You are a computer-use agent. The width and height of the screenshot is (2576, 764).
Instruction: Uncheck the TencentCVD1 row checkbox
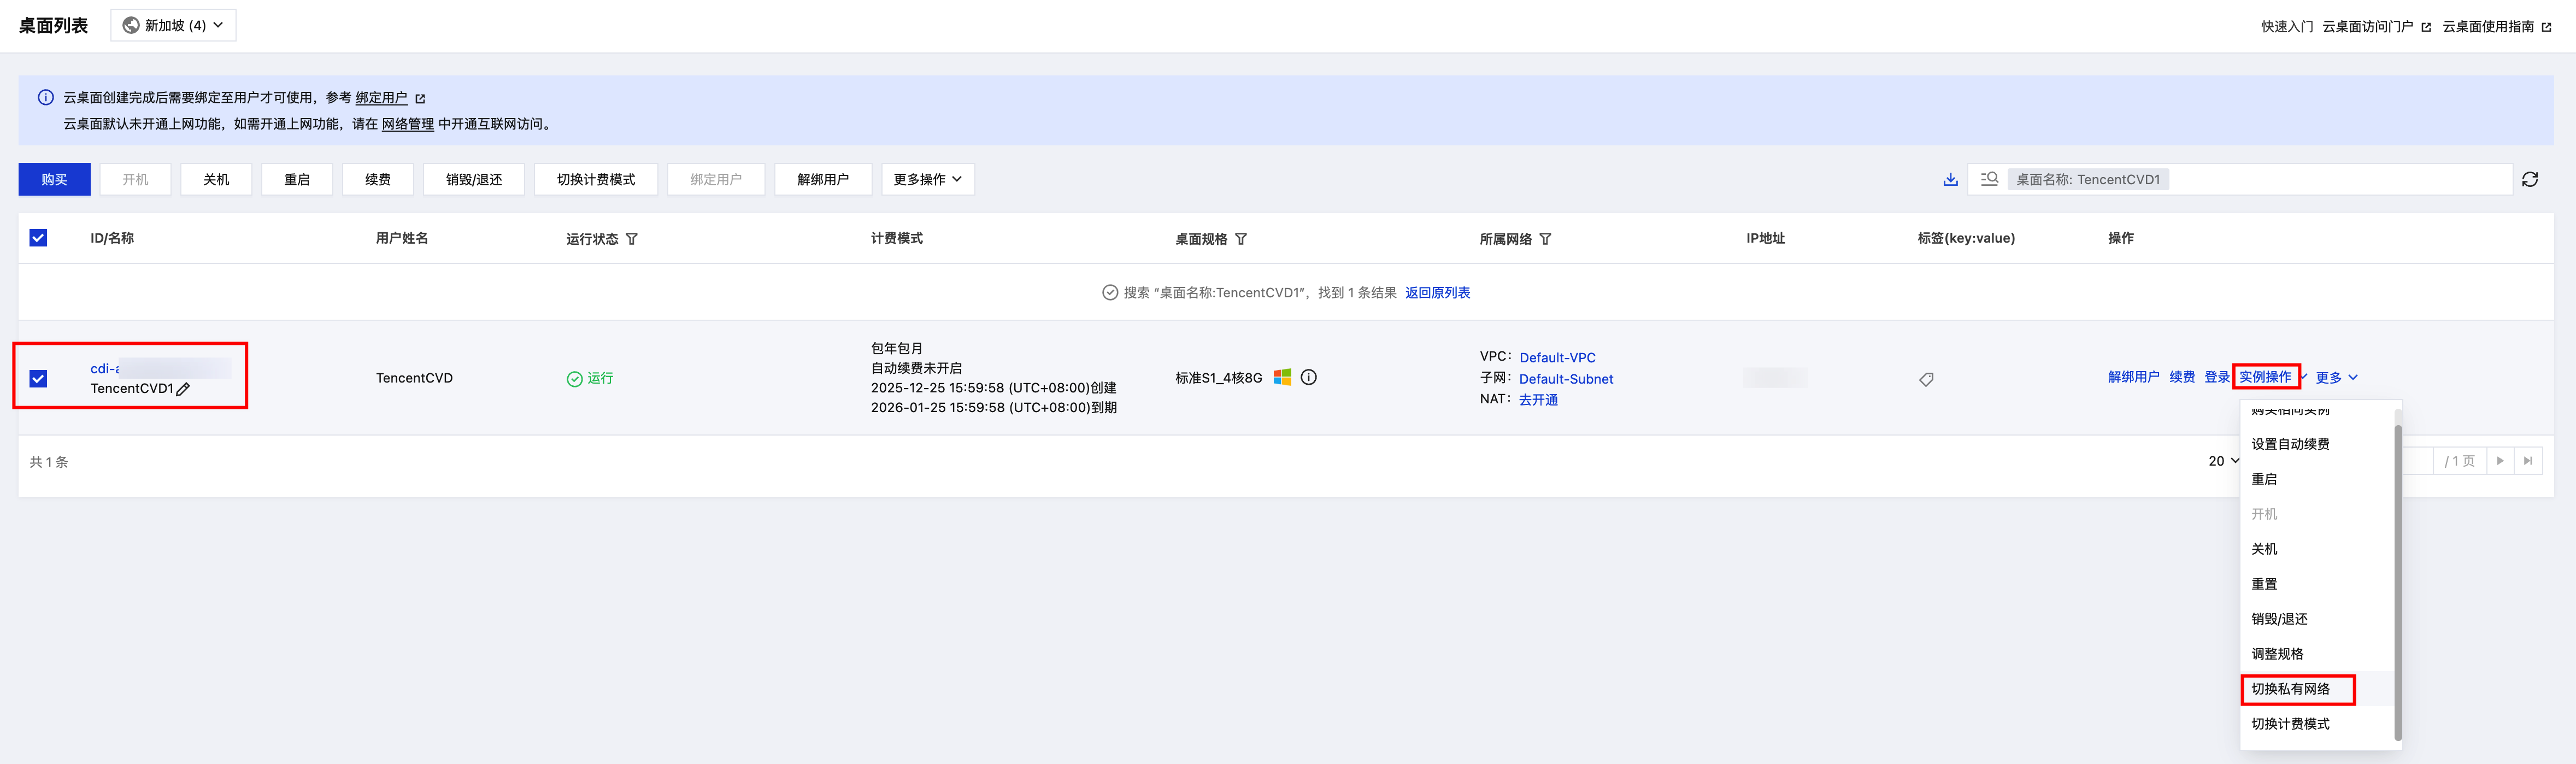(x=38, y=378)
